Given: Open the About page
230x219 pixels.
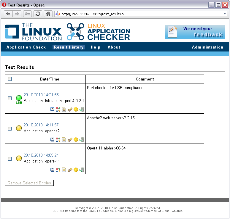Looking at the screenshot, I should click(x=114, y=47).
